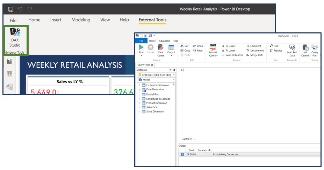
Task: Open the File tab in DAX Studio
Action: (x=141, y=41)
